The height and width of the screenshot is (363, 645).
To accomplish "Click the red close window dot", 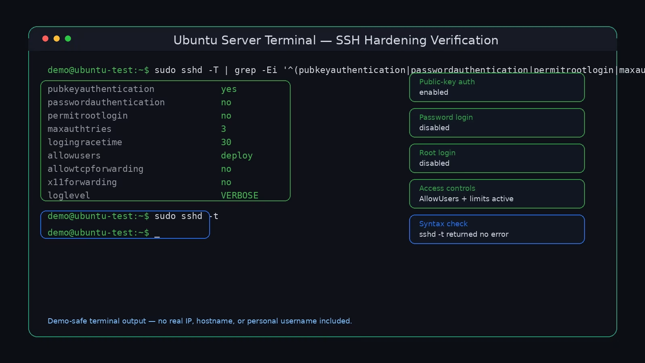I will (x=45, y=39).
